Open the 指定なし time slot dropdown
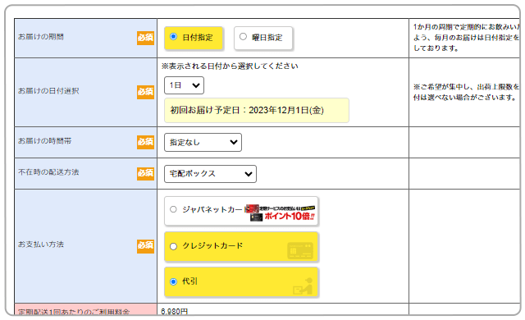Image resolution: width=525 pixels, height=320 pixels. point(203,142)
